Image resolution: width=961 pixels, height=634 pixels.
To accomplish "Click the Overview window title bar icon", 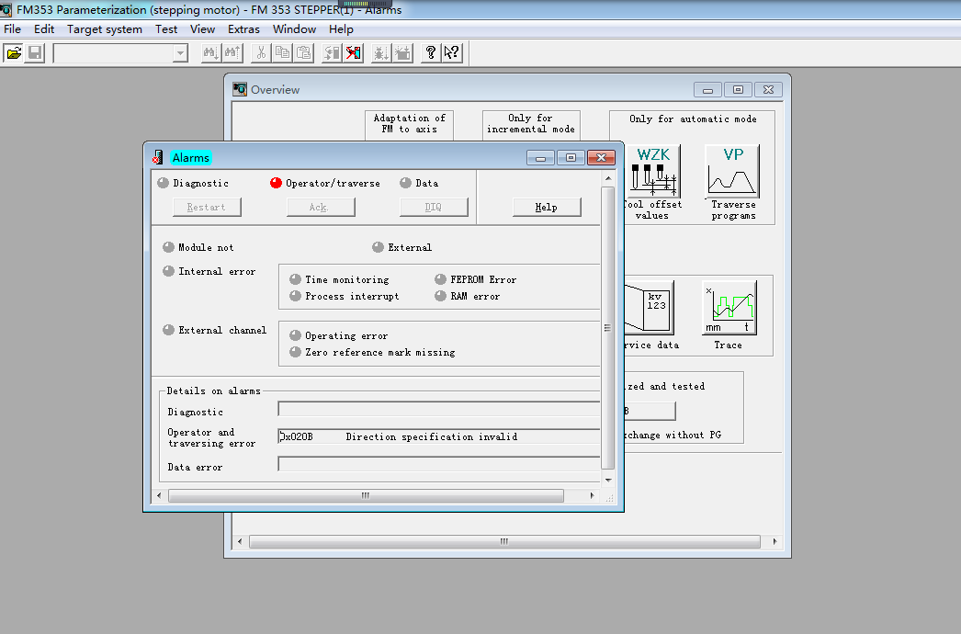I will (x=240, y=89).
